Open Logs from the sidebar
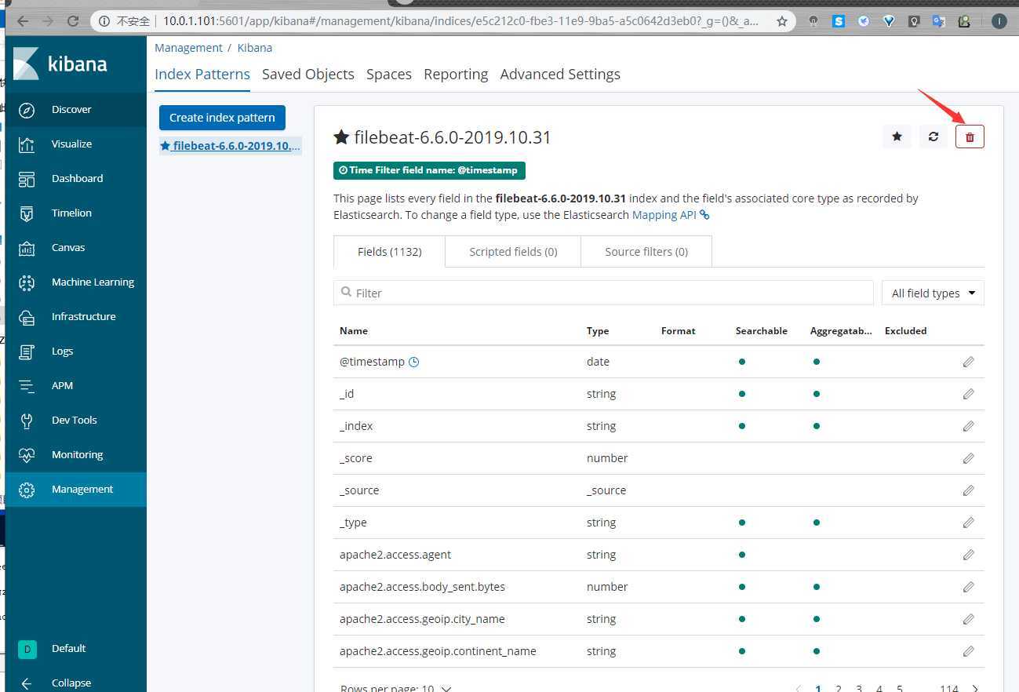The width and height of the screenshot is (1019, 692). tap(75, 351)
